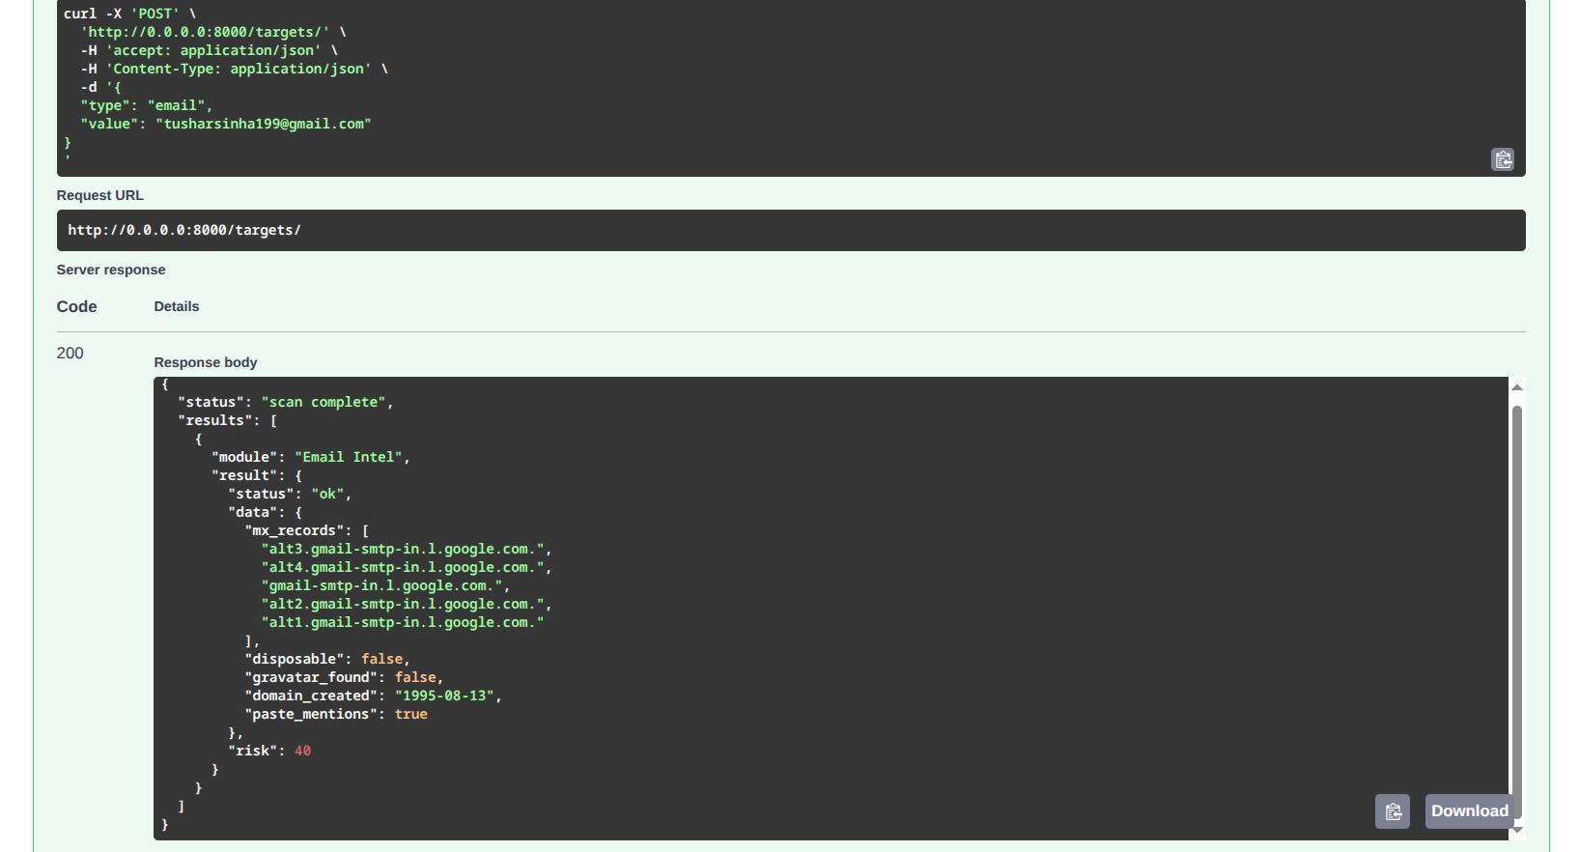Click the "scan complete" status value
Viewport: 1579px width, 852px height.
point(324,402)
